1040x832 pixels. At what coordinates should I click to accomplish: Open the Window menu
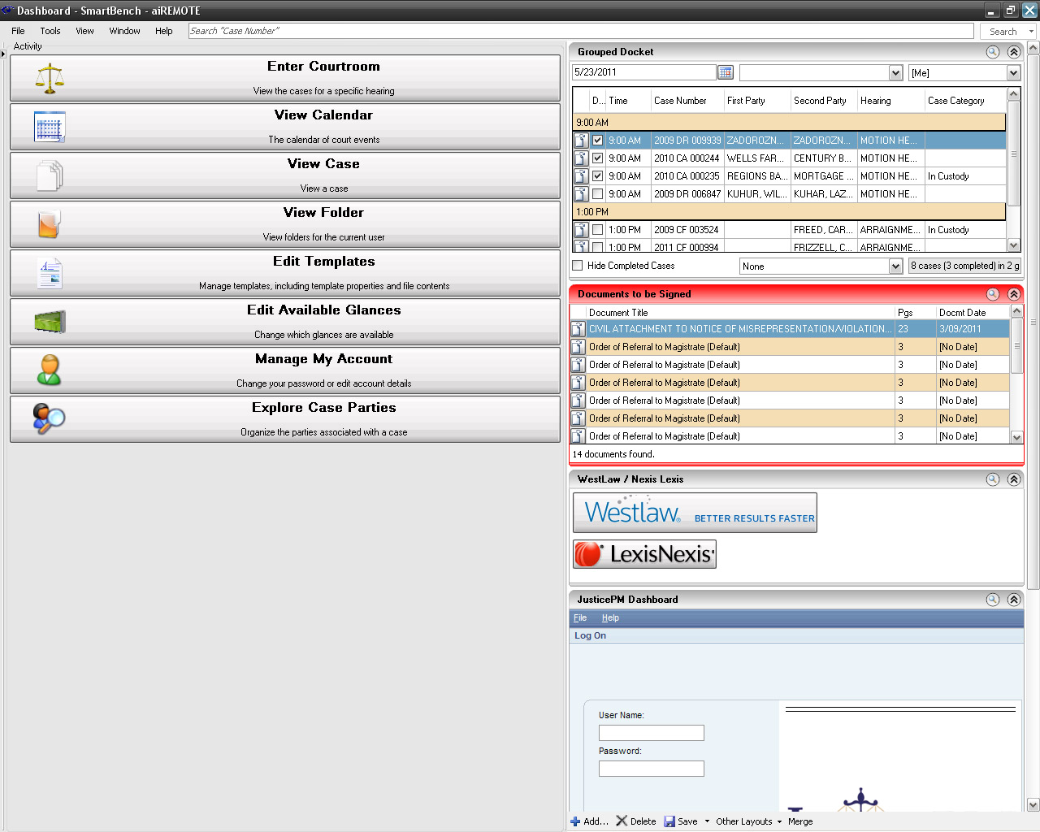point(124,31)
